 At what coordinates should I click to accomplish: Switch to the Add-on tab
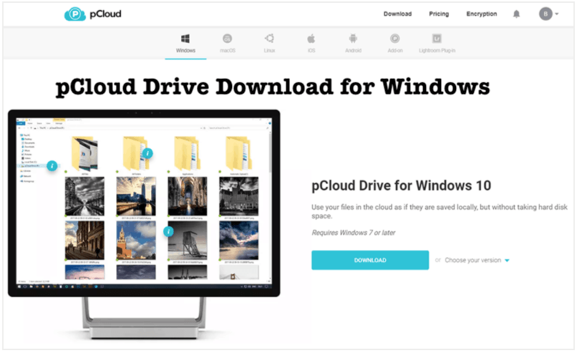coord(395,44)
